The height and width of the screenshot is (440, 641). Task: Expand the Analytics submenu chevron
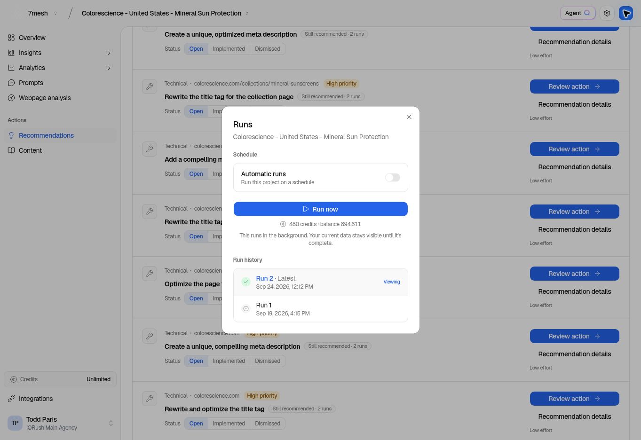pyautogui.click(x=109, y=68)
